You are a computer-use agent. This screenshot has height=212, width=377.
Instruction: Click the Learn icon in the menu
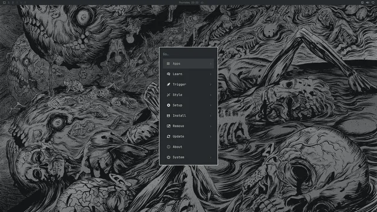[168, 74]
